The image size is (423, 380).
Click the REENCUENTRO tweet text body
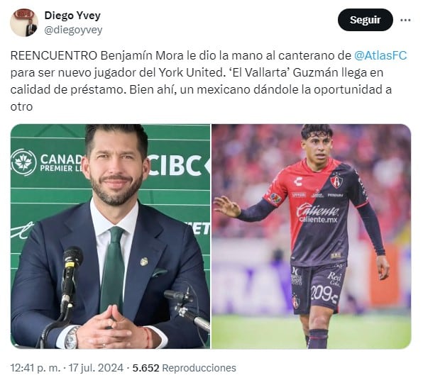(209, 81)
